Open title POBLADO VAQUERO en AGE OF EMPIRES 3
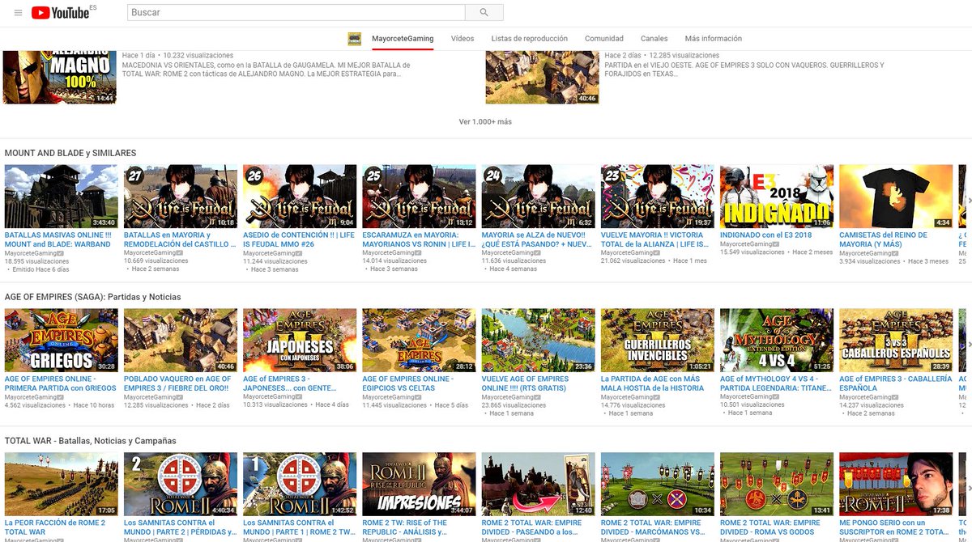972x542 pixels. pos(178,383)
